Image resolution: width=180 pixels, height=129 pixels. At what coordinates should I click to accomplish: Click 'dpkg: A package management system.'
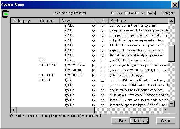[x=137, y=41]
